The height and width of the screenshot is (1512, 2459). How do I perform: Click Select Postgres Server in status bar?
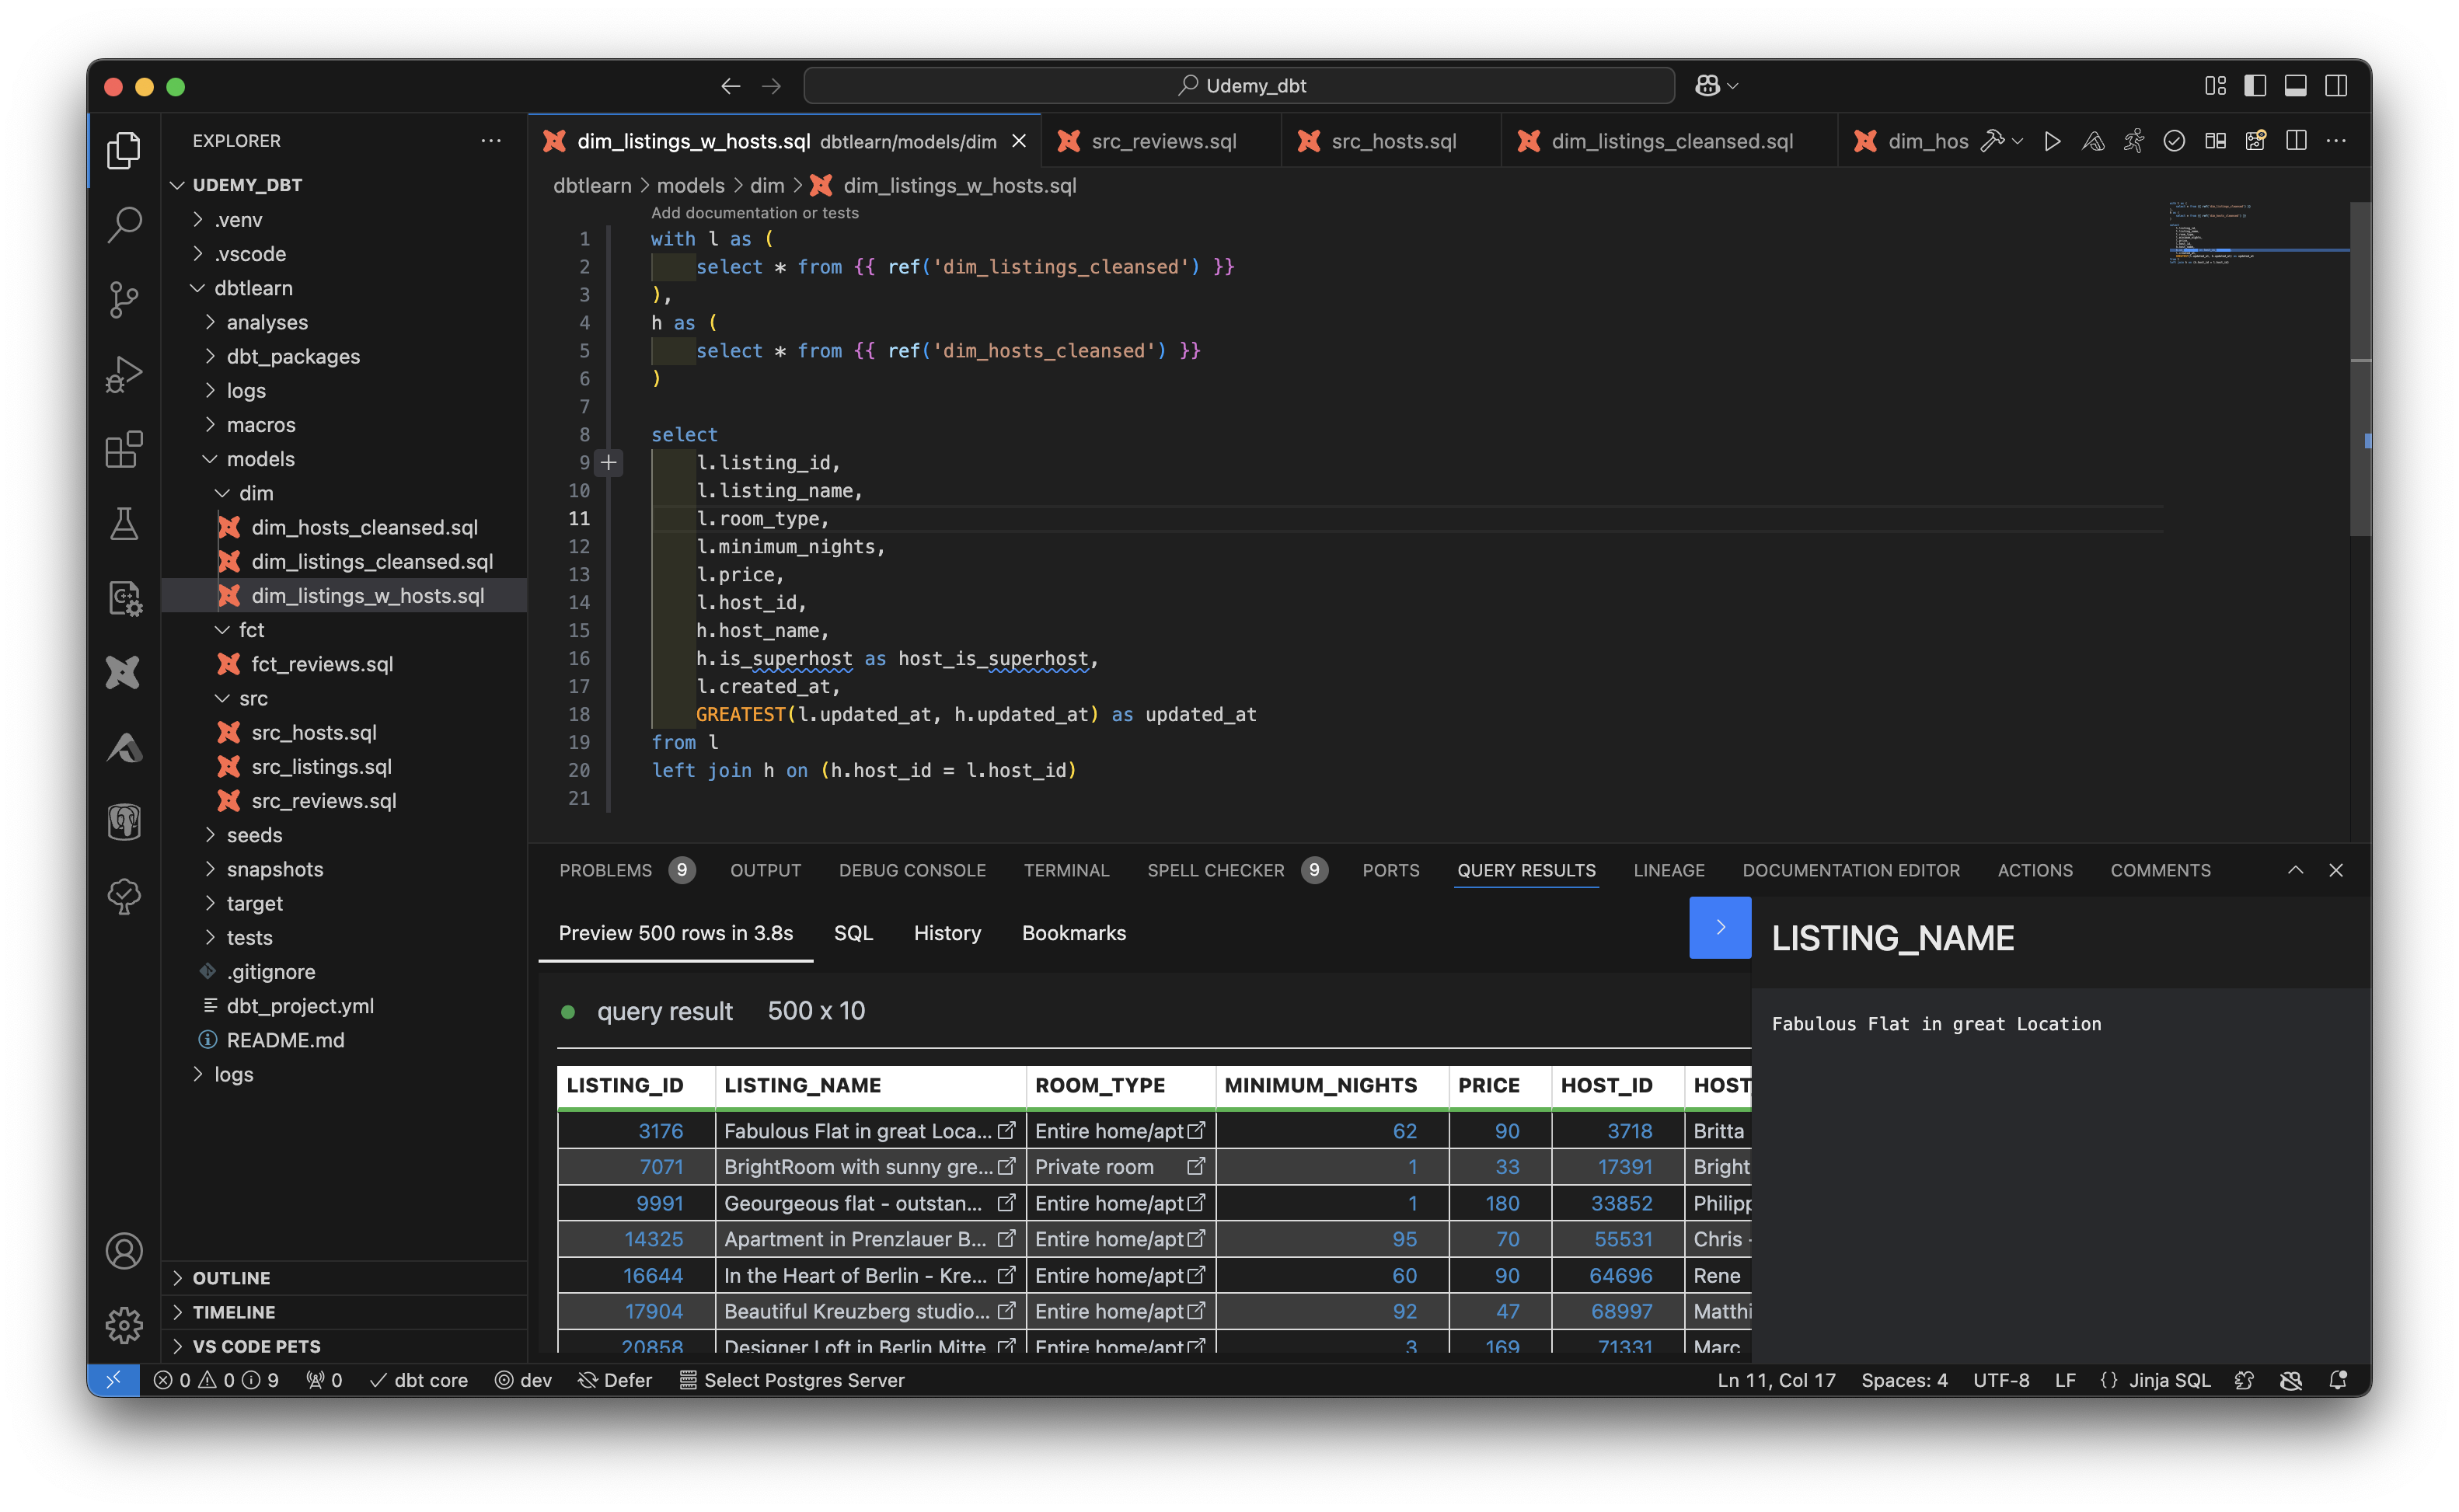pyautogui.click(x=792, y=1380)
